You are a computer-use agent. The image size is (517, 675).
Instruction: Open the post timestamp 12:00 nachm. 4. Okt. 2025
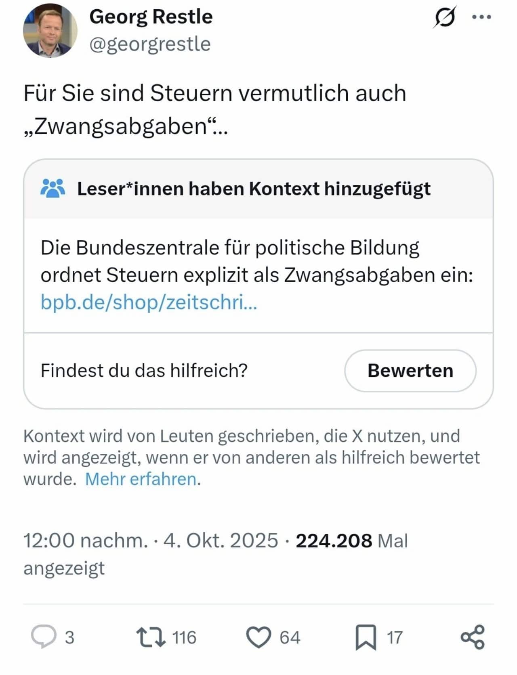click(x=150, y=540)
